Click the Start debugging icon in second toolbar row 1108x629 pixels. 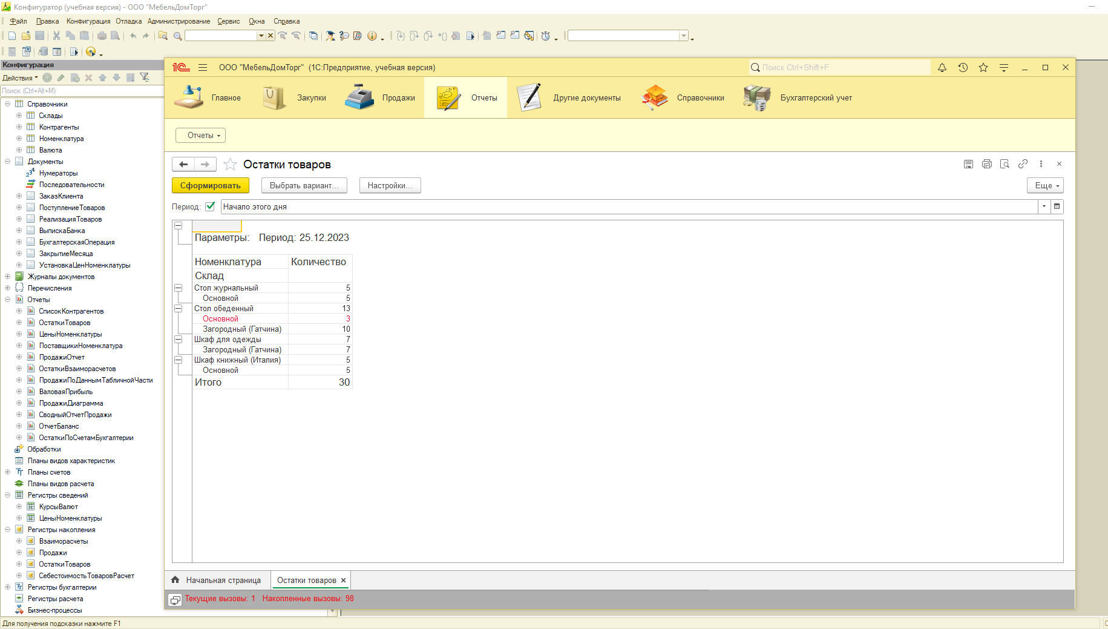pyautogui.click(x=91, y=51)
